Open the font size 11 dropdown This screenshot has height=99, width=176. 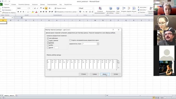pos(33,8)
